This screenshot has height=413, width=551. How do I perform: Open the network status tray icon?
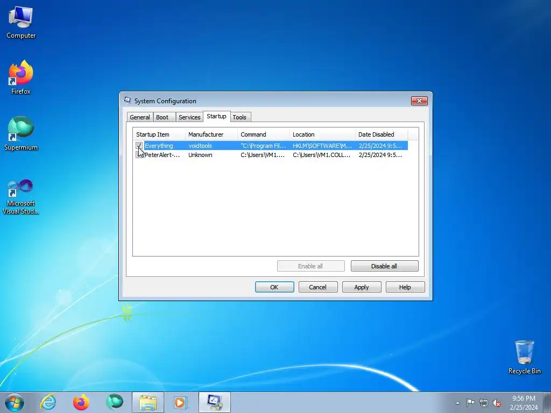click(x=484, y=403)
